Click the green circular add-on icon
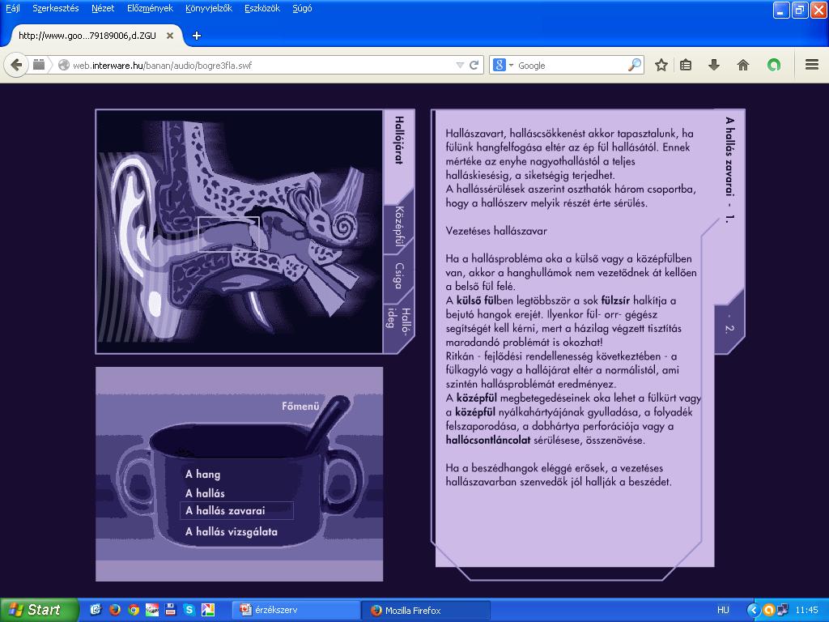The width and height of the screenshot is (829, 622). (773, 65)
